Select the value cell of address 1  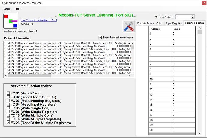184,34
